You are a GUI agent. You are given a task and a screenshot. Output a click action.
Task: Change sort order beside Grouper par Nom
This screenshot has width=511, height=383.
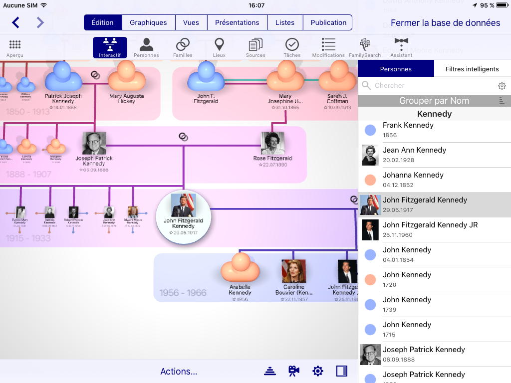[x=502, y=101]
